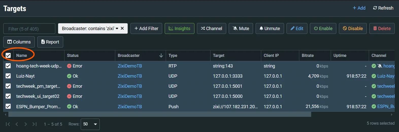Click the zixi://107.182.231.20 target cell
This screenshot has height=132, width=399.
click(x=235, y=107)
